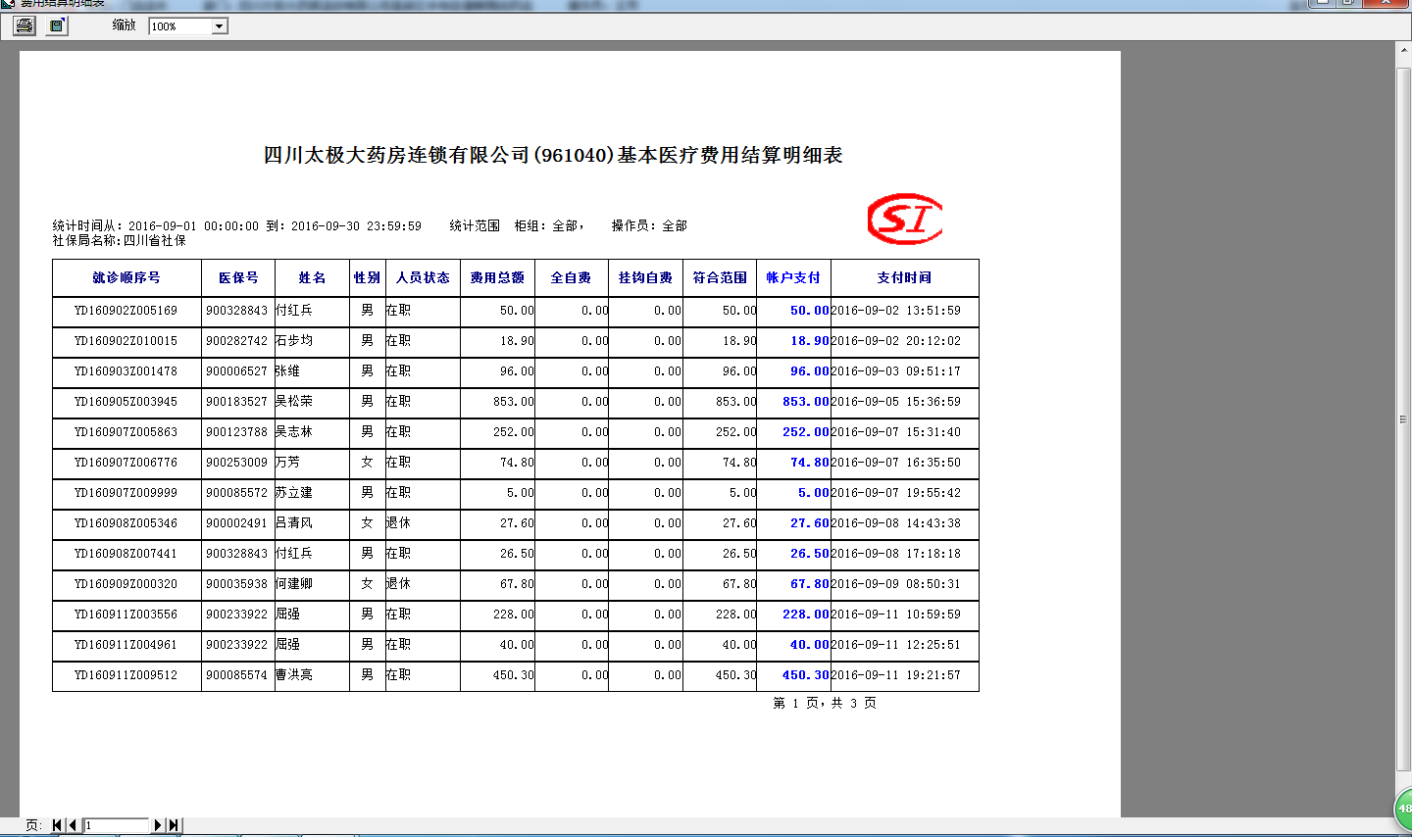Viewport: 1412px width, 837px height.
Task: Select serial number YD160908Z005346
Action: point(126,523)
